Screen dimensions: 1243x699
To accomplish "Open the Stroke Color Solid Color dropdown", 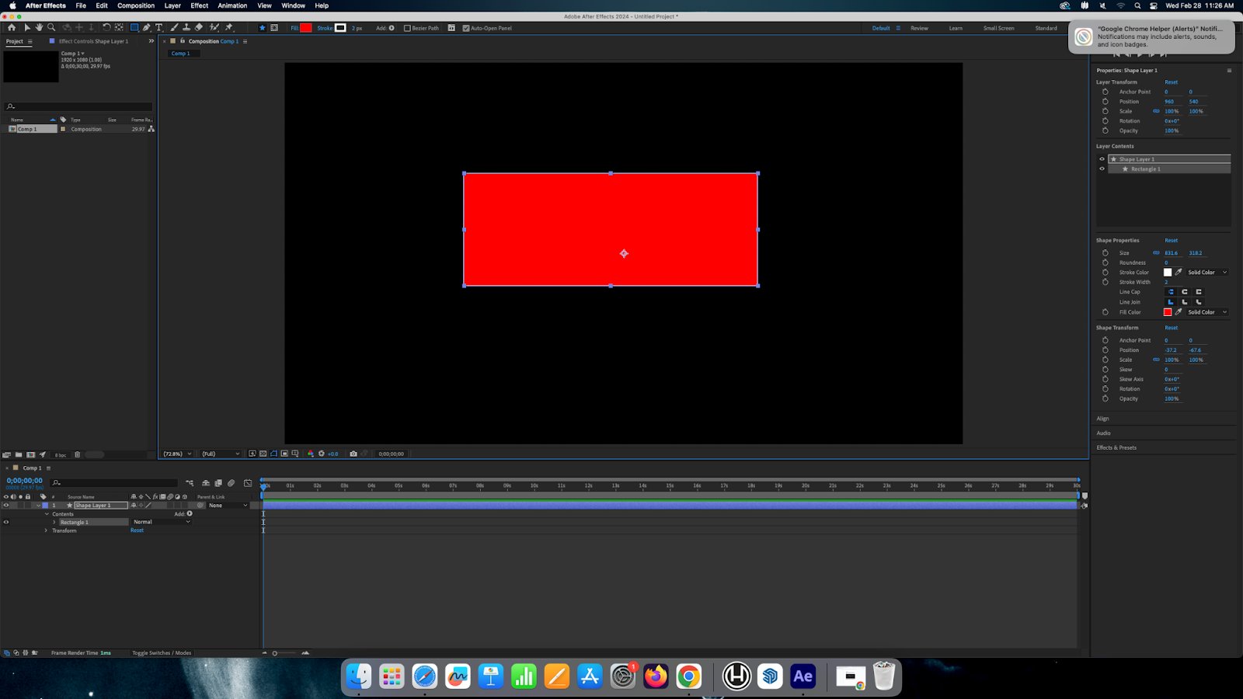I will [1207, 273].
